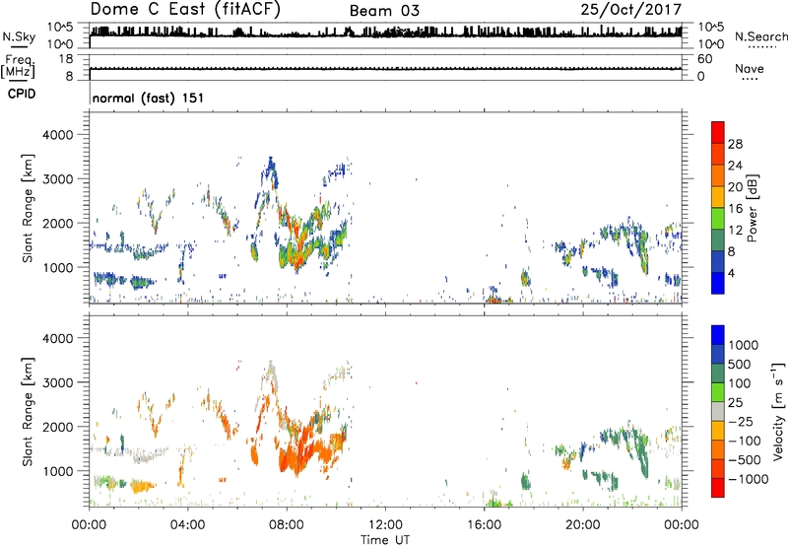Click the sky noise trace panel
Image resolution: width=788 pixels, height=546 pixels.
tap(385, 35)
